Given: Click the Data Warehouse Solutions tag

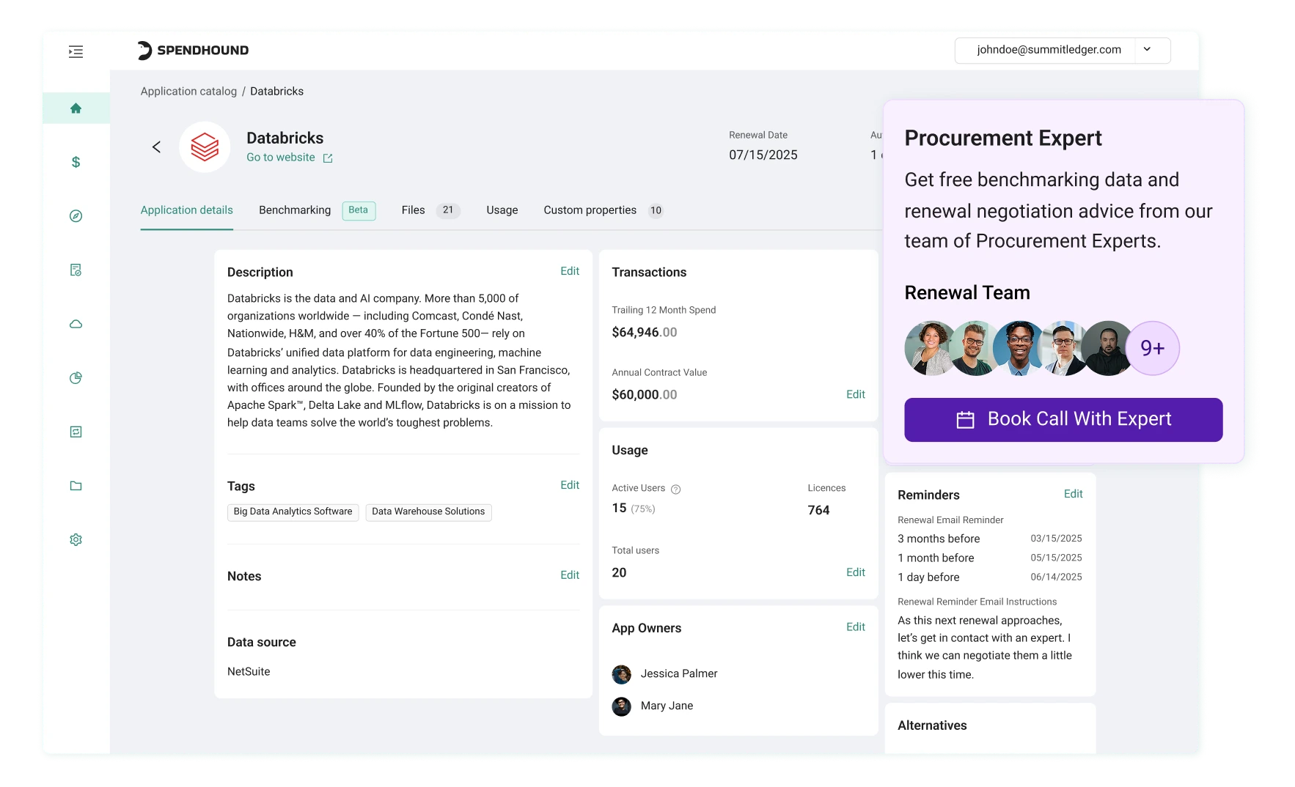Looking at the screenshot, I should [x=428, y=511].
